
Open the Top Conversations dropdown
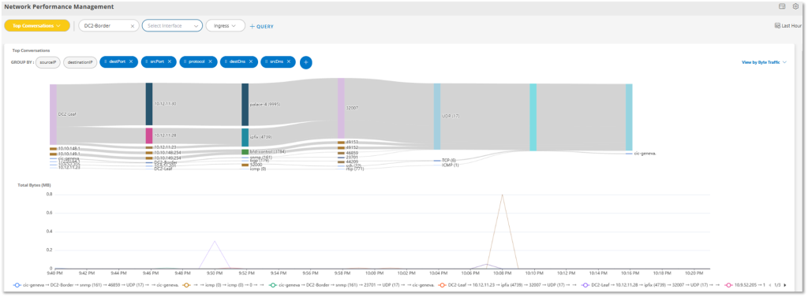[37, 26]
